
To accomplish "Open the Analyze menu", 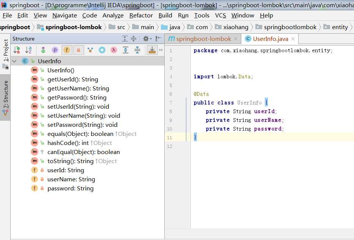I will tap(113, 15).
